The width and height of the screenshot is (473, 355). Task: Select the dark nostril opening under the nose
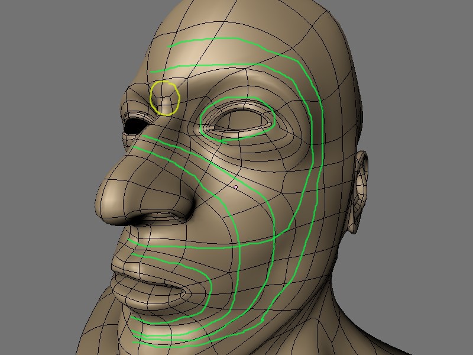pos(158,219)
